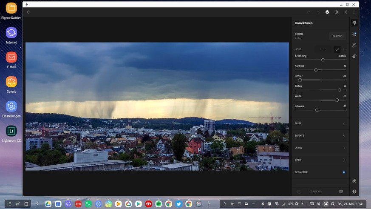Image resolution: width=371 pixels, height=209 pixels.
Task: Toggle the Geometrie section indicator
Action: 344,172
